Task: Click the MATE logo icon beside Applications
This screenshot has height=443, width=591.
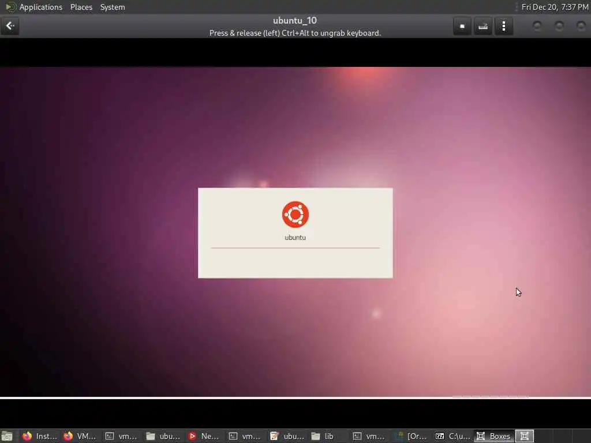Action: coord(10,7)
